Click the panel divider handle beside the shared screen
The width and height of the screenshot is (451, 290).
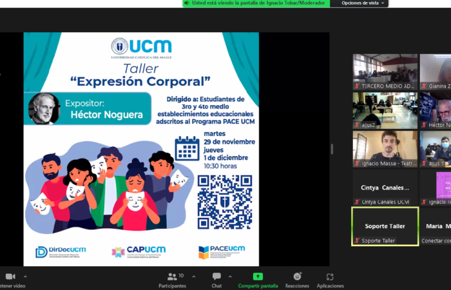tap(332, 149)
